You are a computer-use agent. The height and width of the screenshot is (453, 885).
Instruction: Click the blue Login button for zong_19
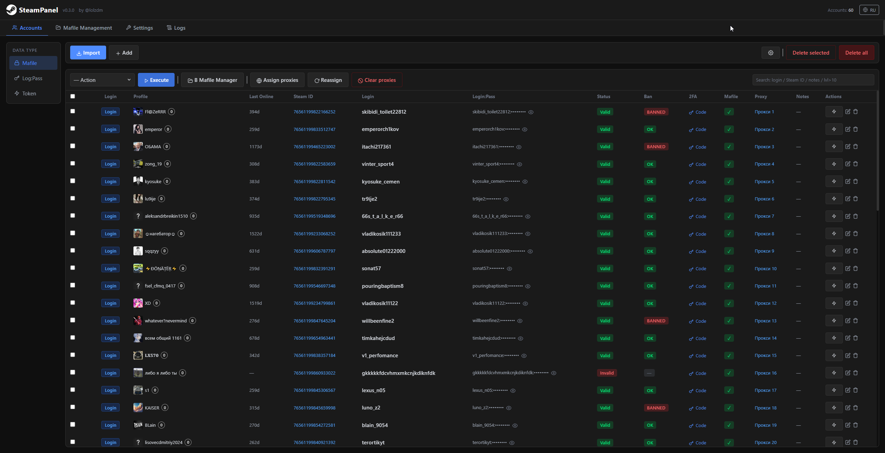point(110,164)
